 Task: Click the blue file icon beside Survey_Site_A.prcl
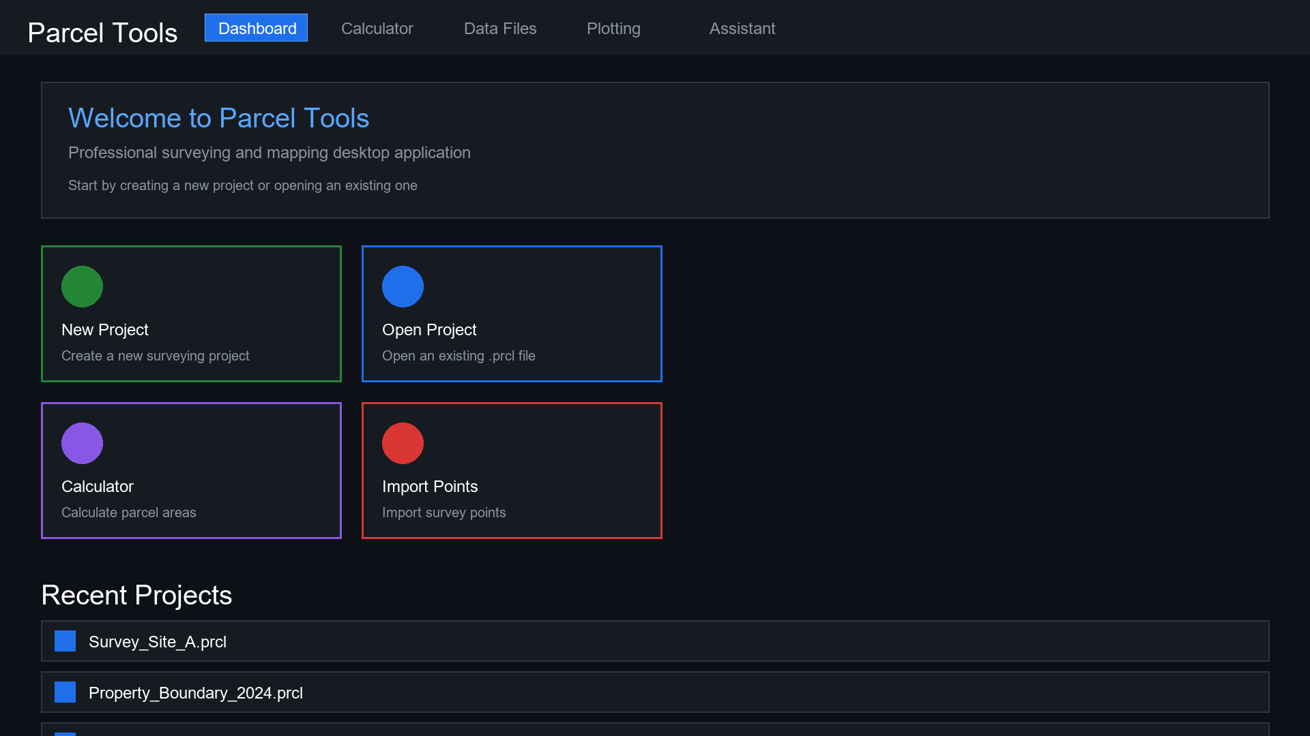65,641
